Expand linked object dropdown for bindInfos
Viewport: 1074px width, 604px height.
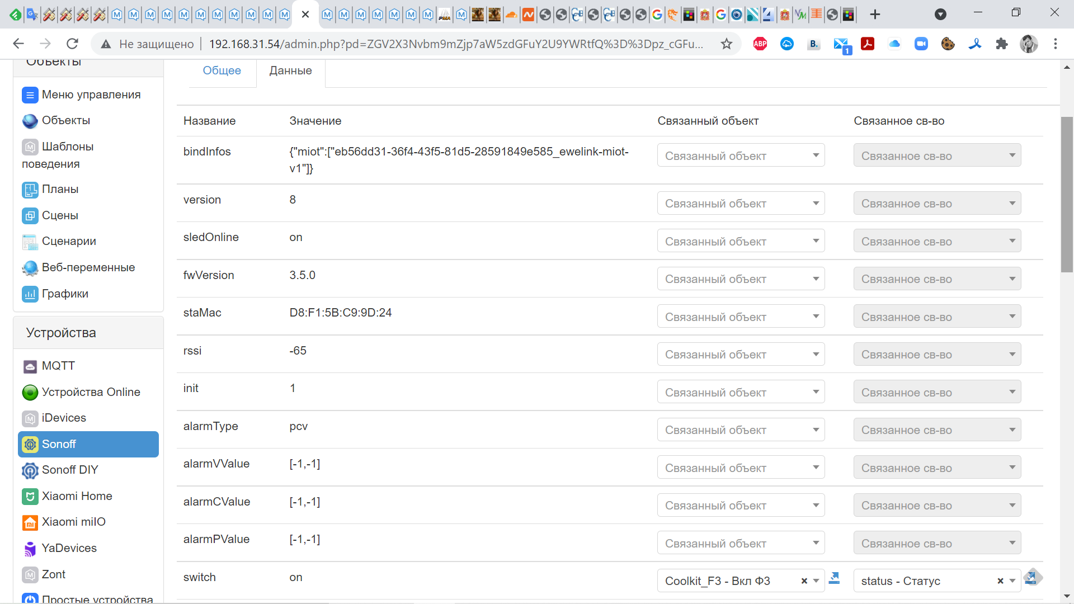(740, 155)
